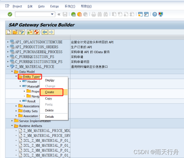This screenshot has width=184, height=158.
Task: Click the blue Help question mark icon
Action: (155, 14)
